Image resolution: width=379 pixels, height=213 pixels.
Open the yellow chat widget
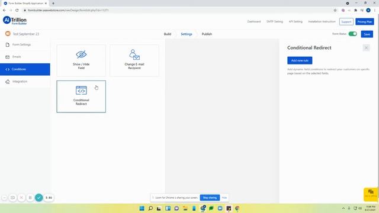pyautogui.click(x=371, y=194)
